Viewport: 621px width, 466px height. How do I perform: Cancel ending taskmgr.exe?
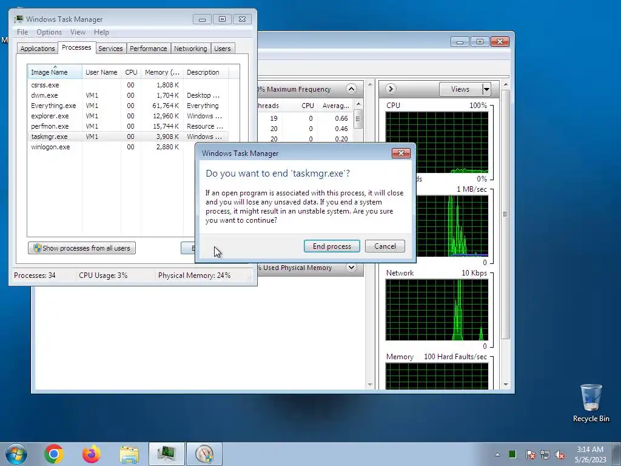[385, 246]
